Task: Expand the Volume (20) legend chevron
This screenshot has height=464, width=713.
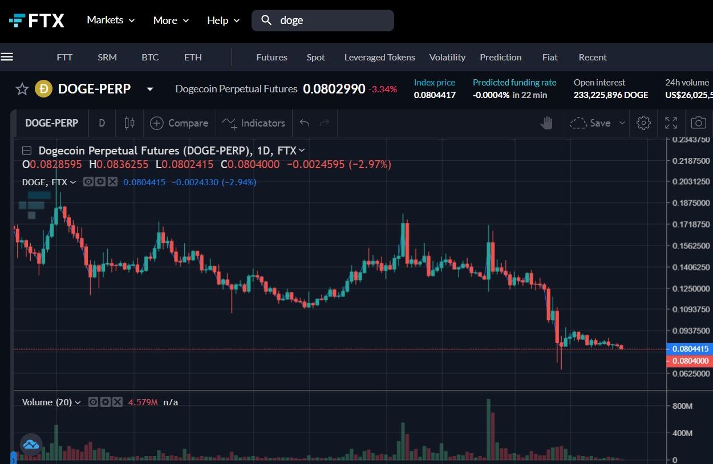Action: pyautogui.click(x=78, y=402)
